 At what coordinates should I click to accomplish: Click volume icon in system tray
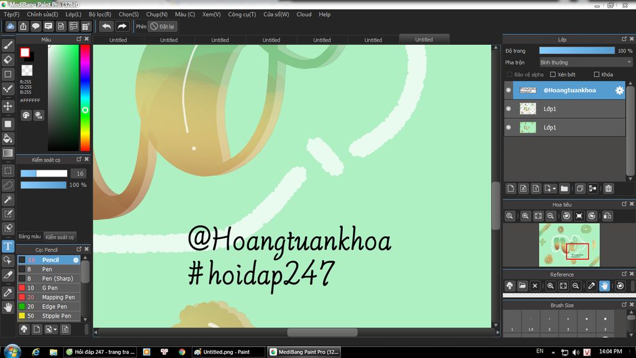[x=576, y=352]
